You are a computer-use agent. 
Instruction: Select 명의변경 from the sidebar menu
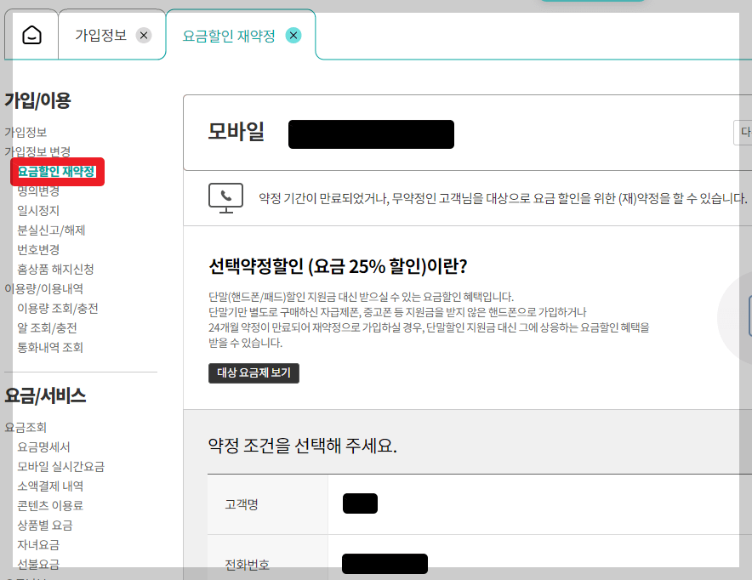click(37, 190)
